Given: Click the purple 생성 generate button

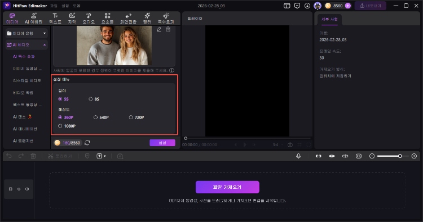Looking at the screenshot, I should point(162,143).
